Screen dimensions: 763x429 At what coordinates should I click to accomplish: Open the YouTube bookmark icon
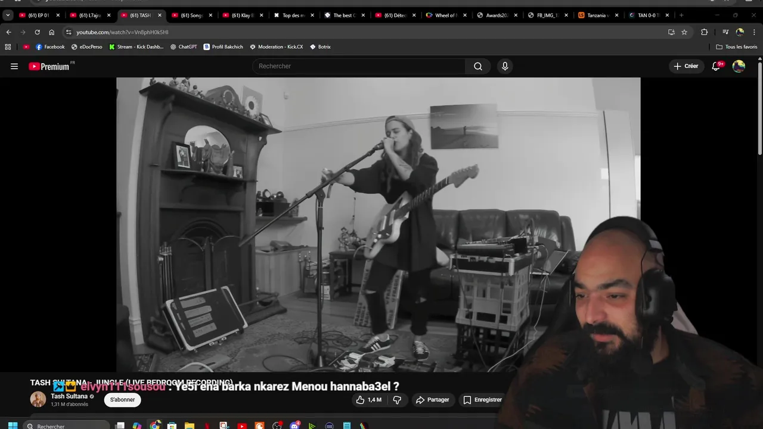[26, 46]
